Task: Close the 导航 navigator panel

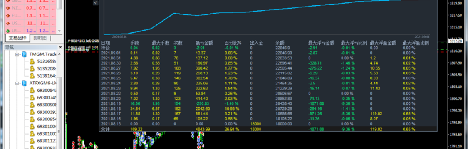Action: 60,47
